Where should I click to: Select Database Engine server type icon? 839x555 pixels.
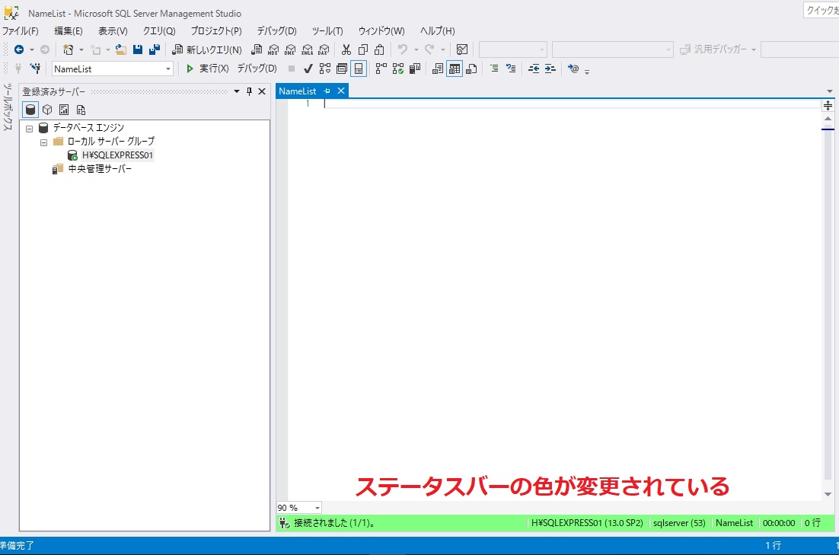click(x=30, y=110)
